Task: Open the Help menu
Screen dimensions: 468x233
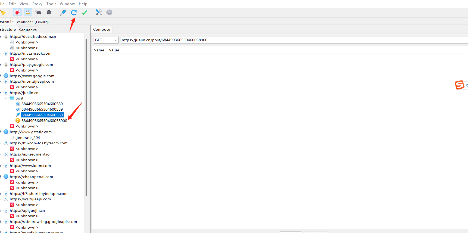Action: 83,4
